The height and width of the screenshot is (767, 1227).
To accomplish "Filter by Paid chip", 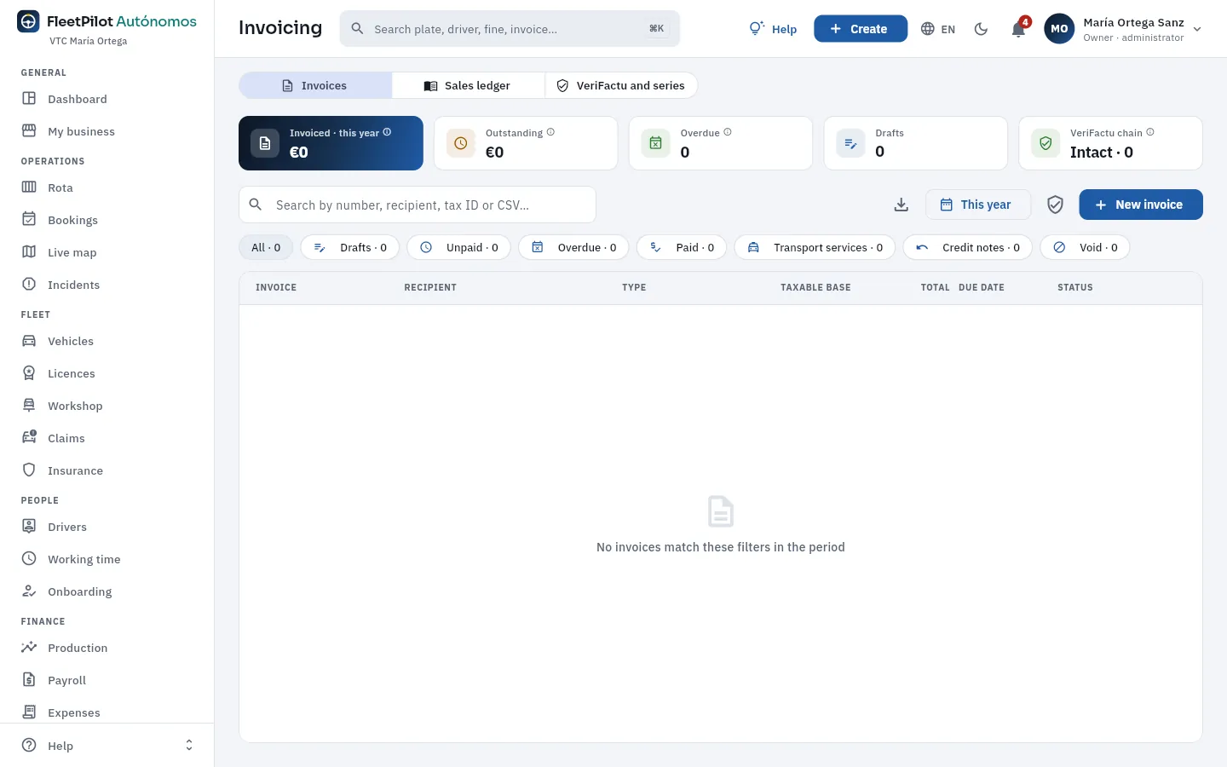I will 682,247.
